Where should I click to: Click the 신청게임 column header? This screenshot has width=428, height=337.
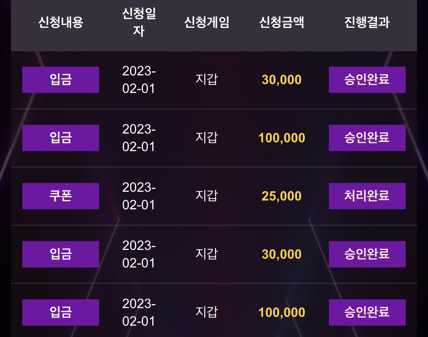pos(207,22)
